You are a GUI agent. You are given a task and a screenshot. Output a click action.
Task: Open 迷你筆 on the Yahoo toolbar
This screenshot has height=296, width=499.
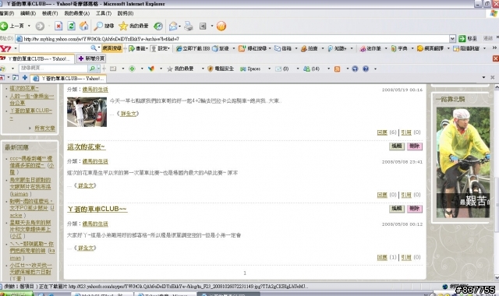pos(370,48)
